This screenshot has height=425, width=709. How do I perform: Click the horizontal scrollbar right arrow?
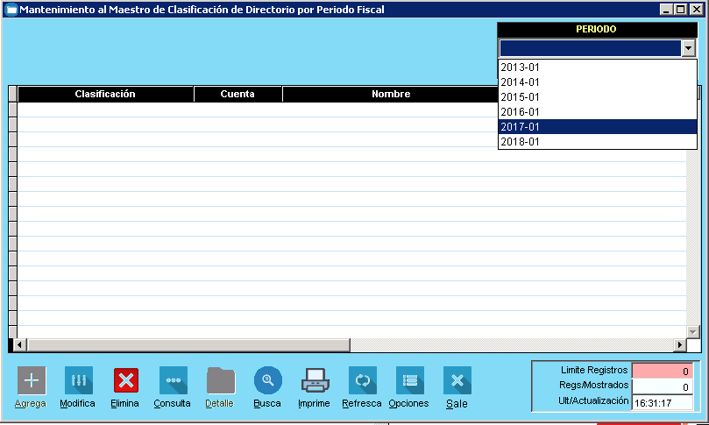678,345
